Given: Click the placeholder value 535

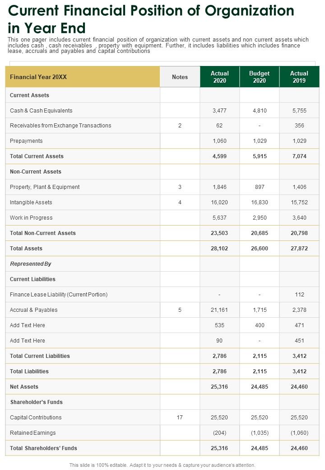Looking at the screenshot, I should 219,325.
